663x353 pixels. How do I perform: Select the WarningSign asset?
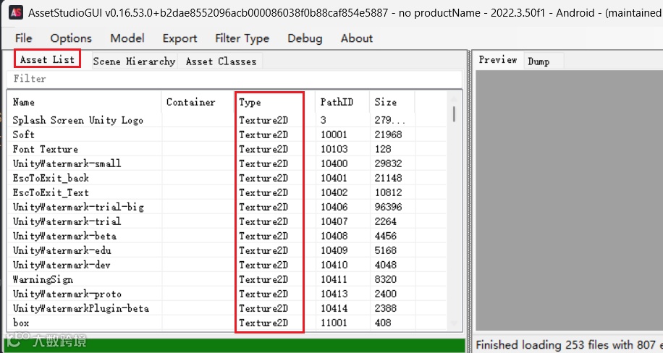pos(43,279)
